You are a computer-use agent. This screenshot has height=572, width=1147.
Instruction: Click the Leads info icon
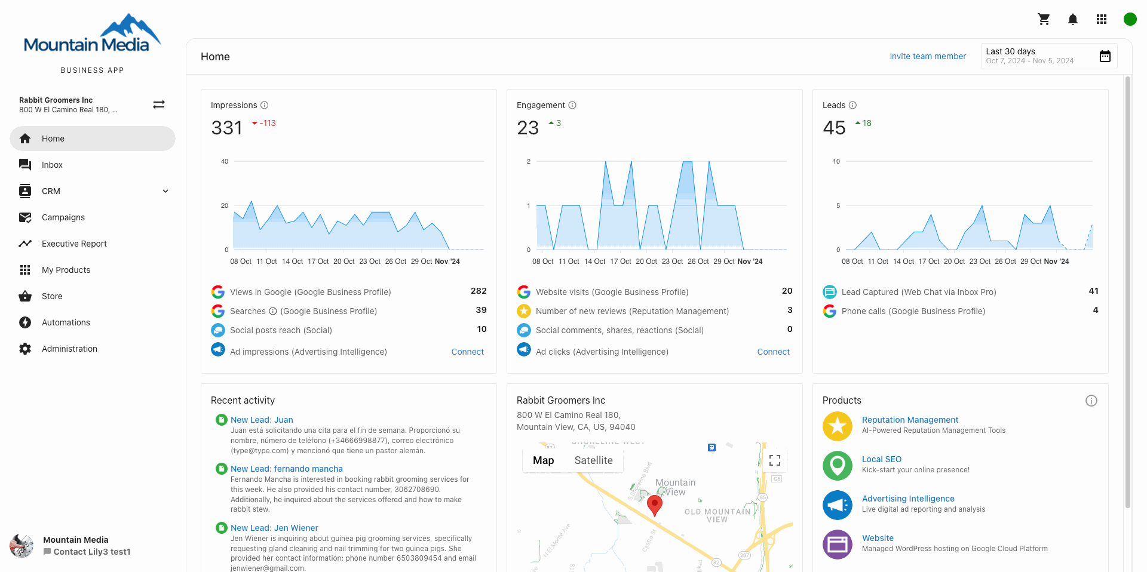[x=852, y=105]
